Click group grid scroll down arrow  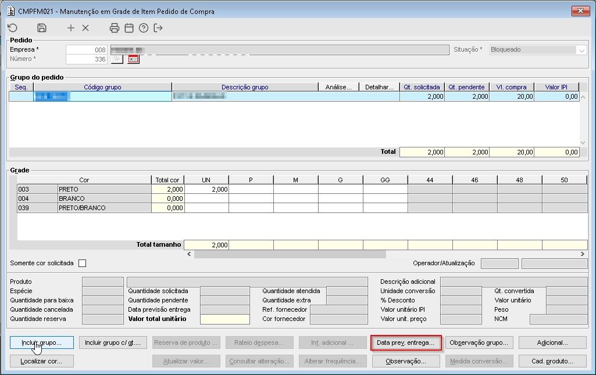(583, 143)
